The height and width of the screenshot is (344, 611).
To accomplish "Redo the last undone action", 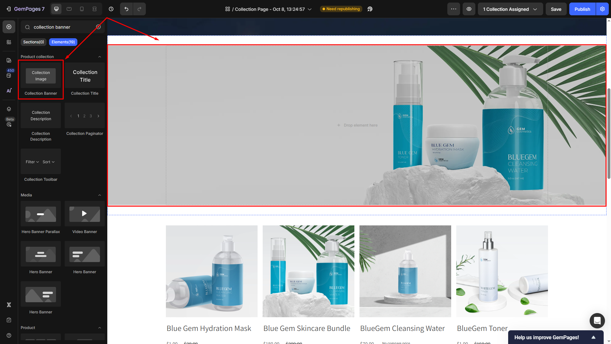I will click(x=139, y=9).
